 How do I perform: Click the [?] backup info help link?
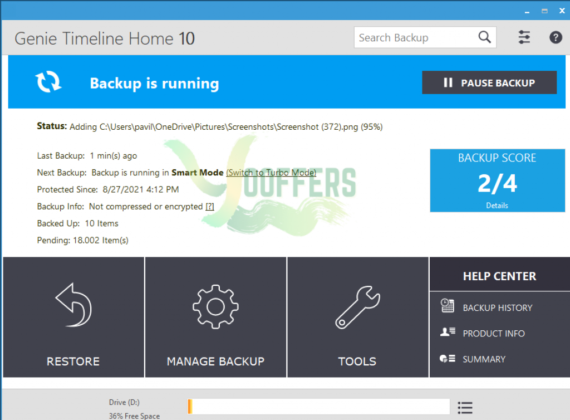210,207
